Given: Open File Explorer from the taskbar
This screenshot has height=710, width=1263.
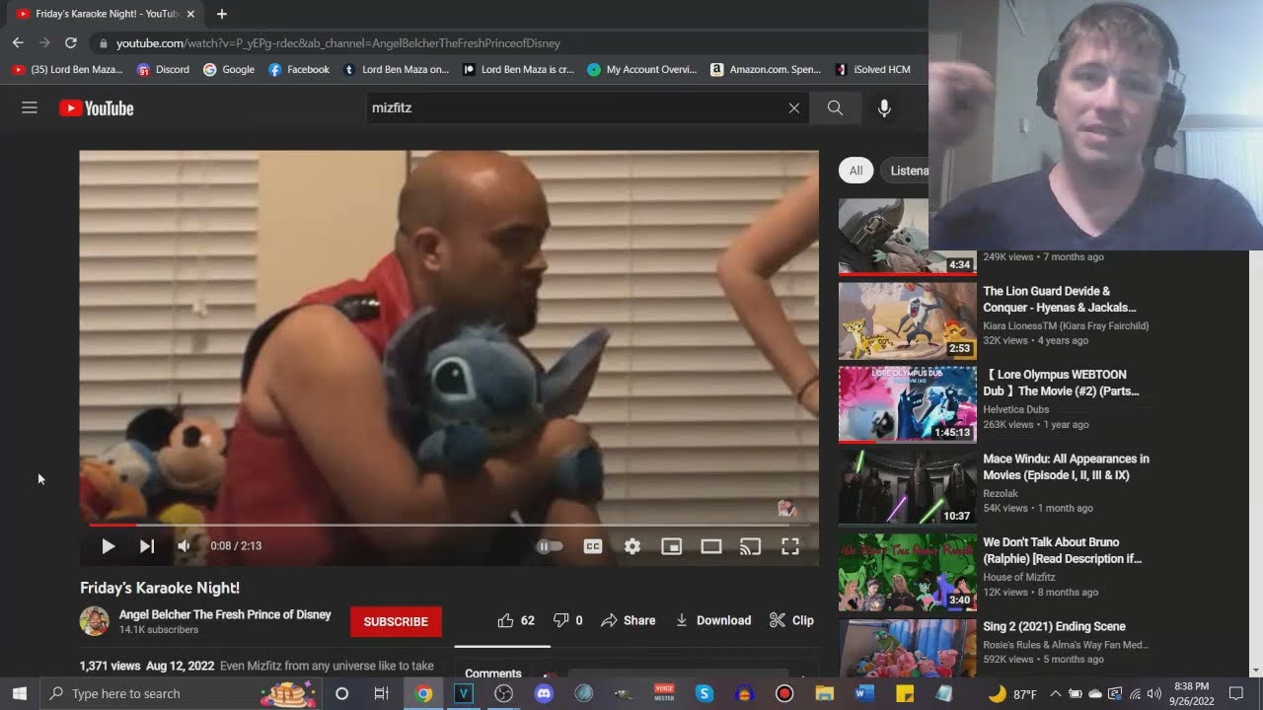Looking at the screenshot, I should click(x=825, y=693).
